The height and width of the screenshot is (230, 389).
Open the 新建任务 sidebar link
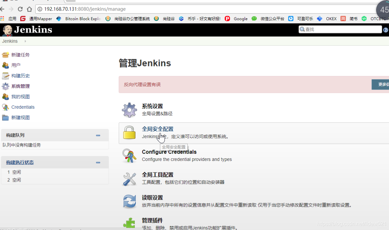[20, 55]
